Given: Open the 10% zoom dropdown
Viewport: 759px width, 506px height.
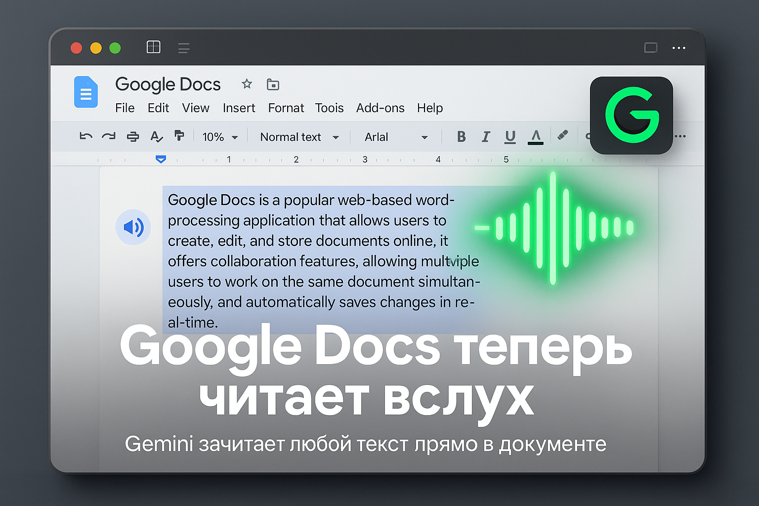Looking at the screenshot, I should (220, 137).
